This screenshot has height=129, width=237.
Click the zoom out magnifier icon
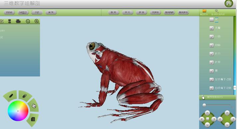click(x=28, y=21)
